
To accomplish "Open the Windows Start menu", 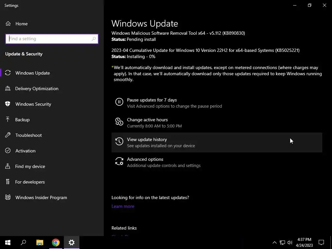I will pos(8,243).
